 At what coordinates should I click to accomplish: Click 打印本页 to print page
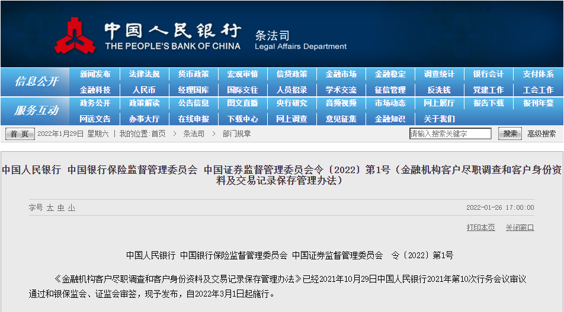click(x=480, y=227)
